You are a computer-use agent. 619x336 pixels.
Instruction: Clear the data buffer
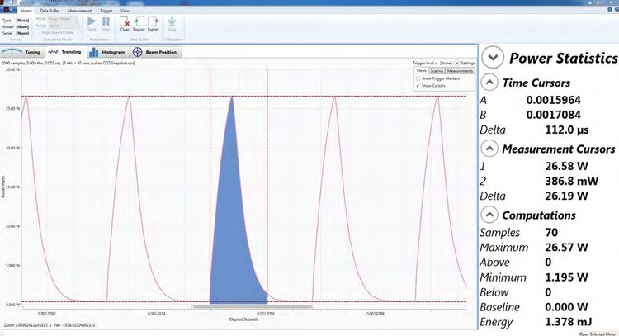tap(125, 24)
